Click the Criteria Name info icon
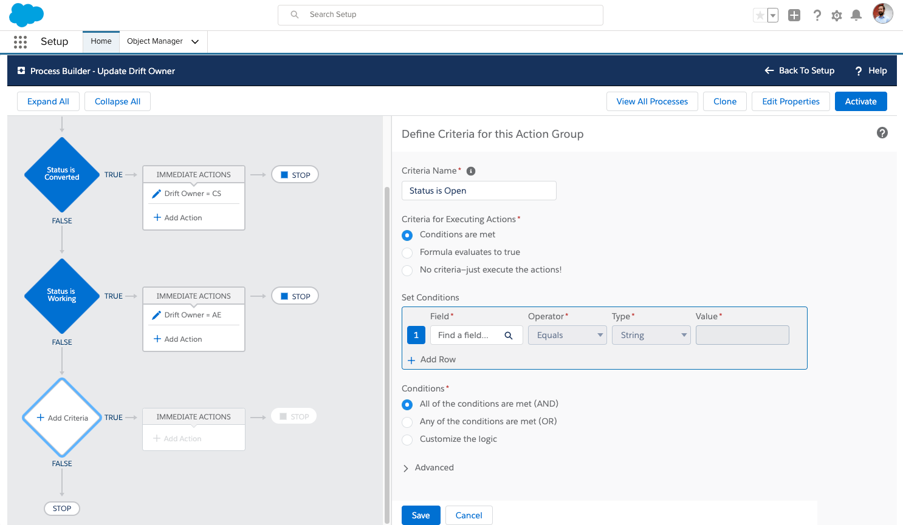The height and width of the screenshot is (525, 903). click(470, 171)
